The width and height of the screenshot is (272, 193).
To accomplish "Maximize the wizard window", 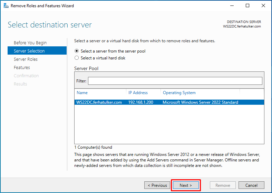I will pyautogui.click(x=247, y=6).
